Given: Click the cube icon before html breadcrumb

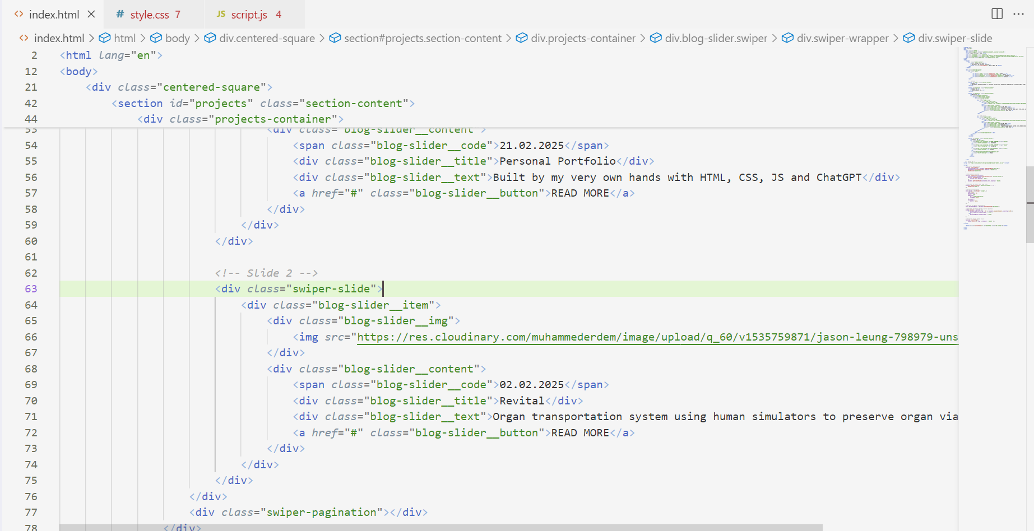Looking at the screenshot, I should [105, 38].
